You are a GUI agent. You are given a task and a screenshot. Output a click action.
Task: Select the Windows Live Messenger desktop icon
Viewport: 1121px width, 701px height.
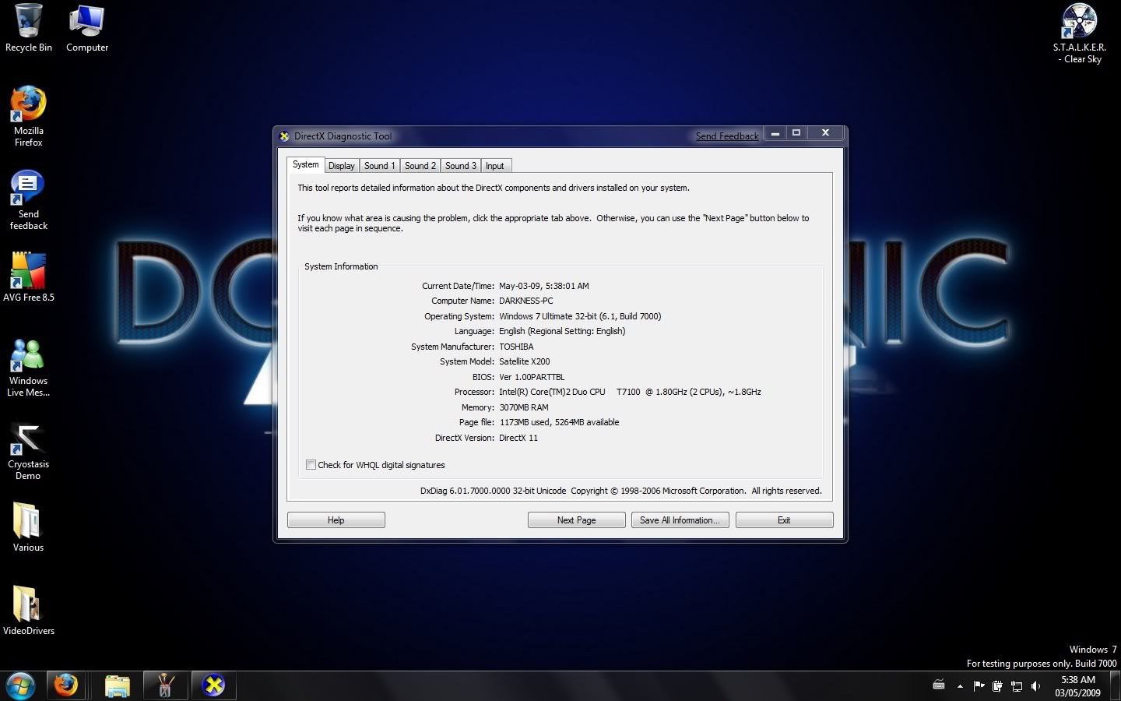coord(28,368)
